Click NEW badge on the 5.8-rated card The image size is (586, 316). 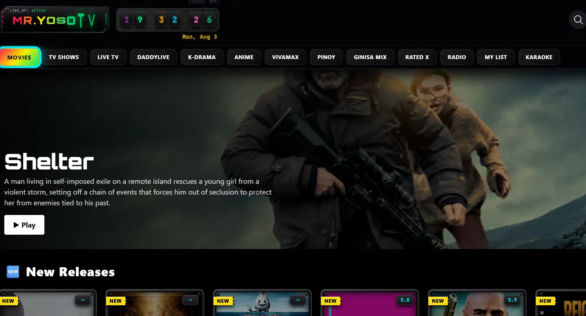pos(331,301)
